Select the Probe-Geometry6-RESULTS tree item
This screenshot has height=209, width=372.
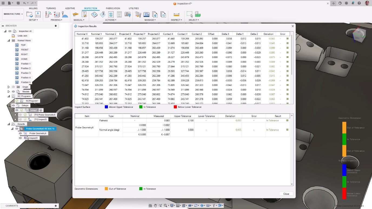[40, 129]
